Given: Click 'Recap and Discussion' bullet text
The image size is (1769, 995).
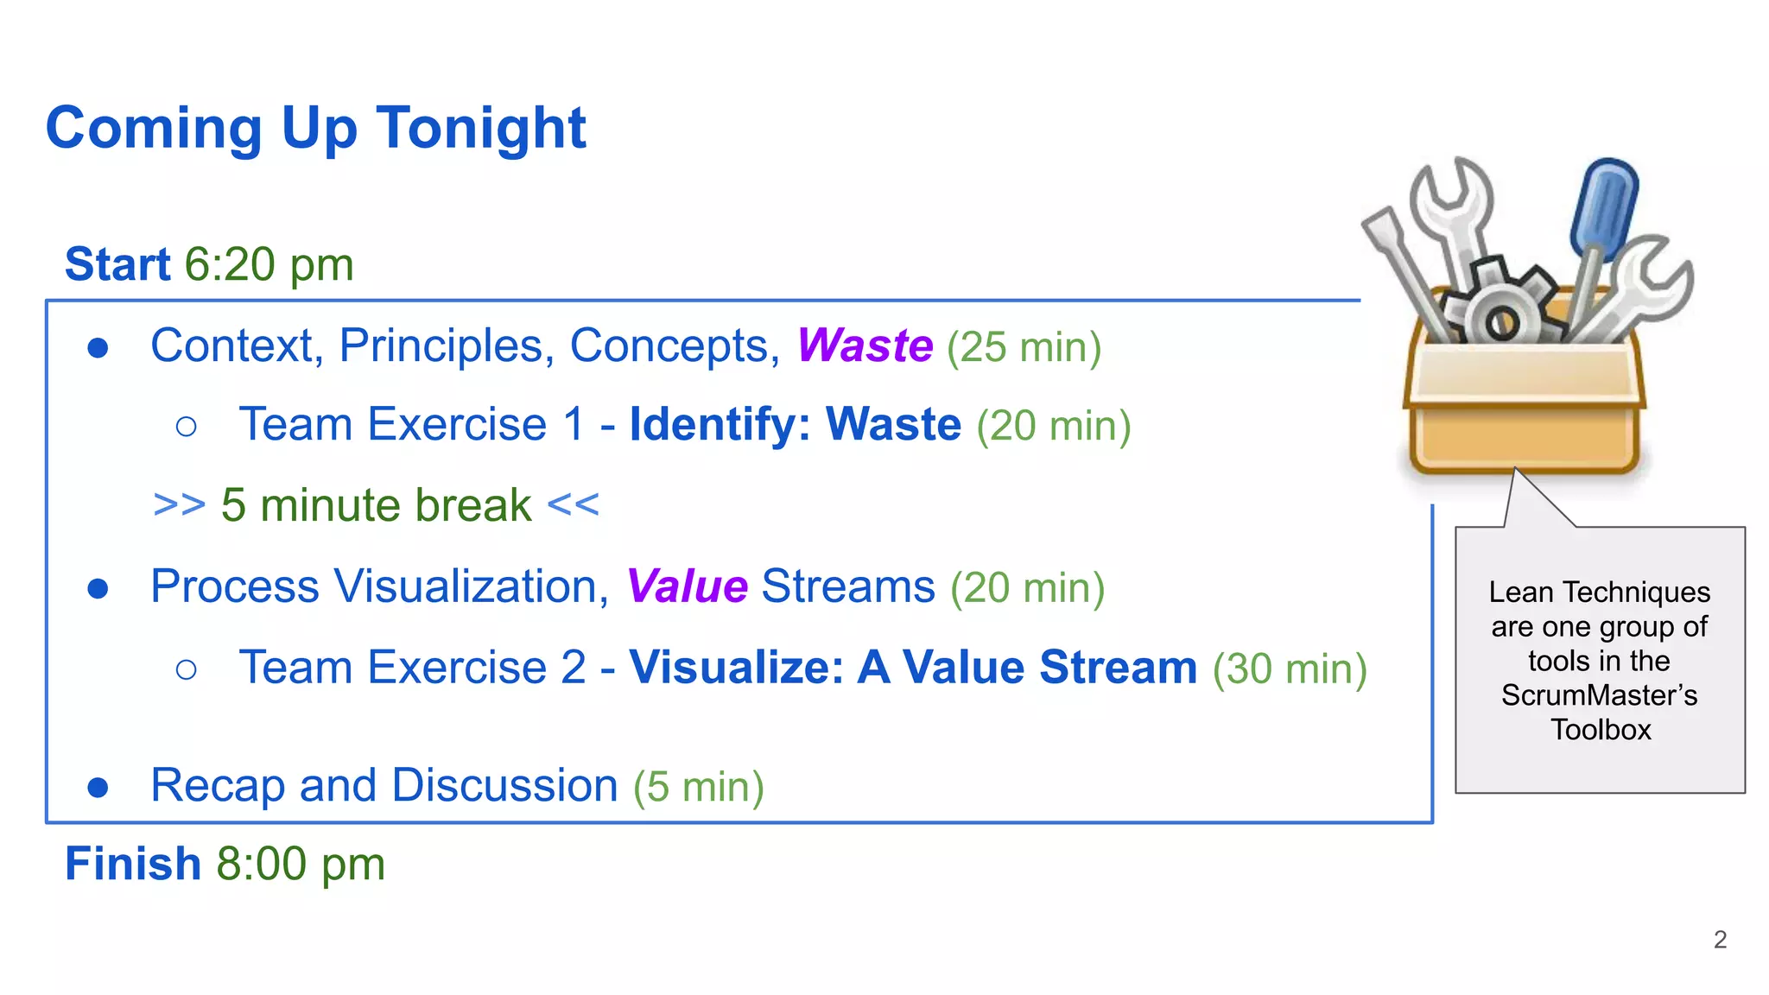Looking at the screenshot, I should click(x=384, y=785).
